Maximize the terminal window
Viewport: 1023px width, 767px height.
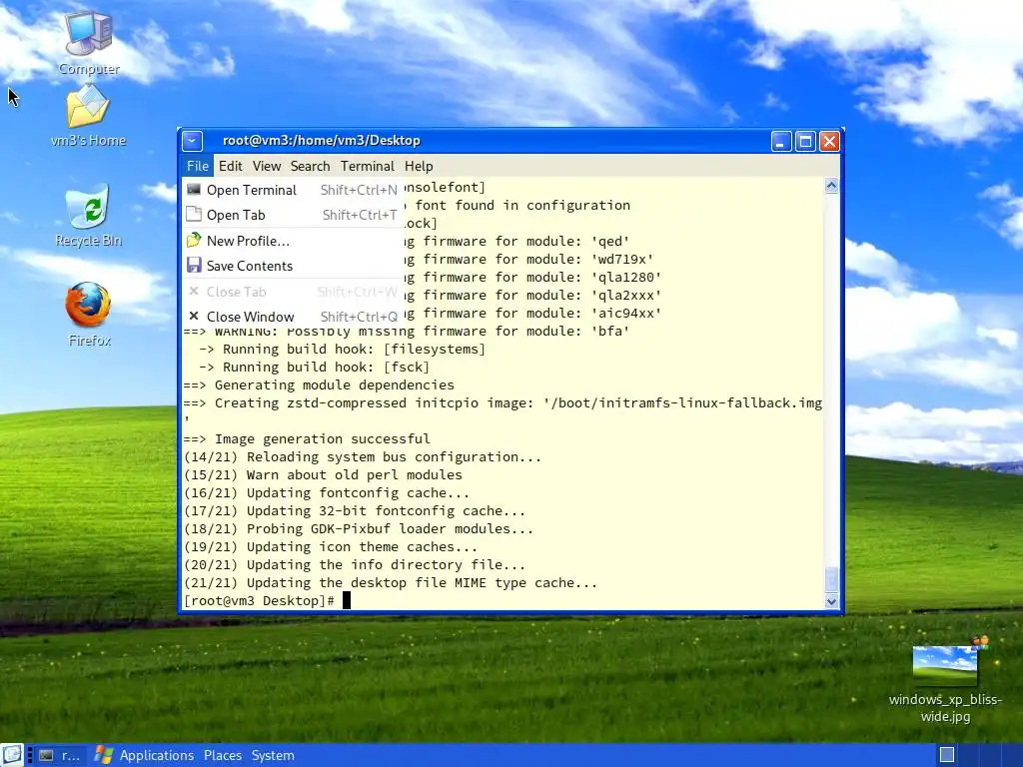coord(805,141)
